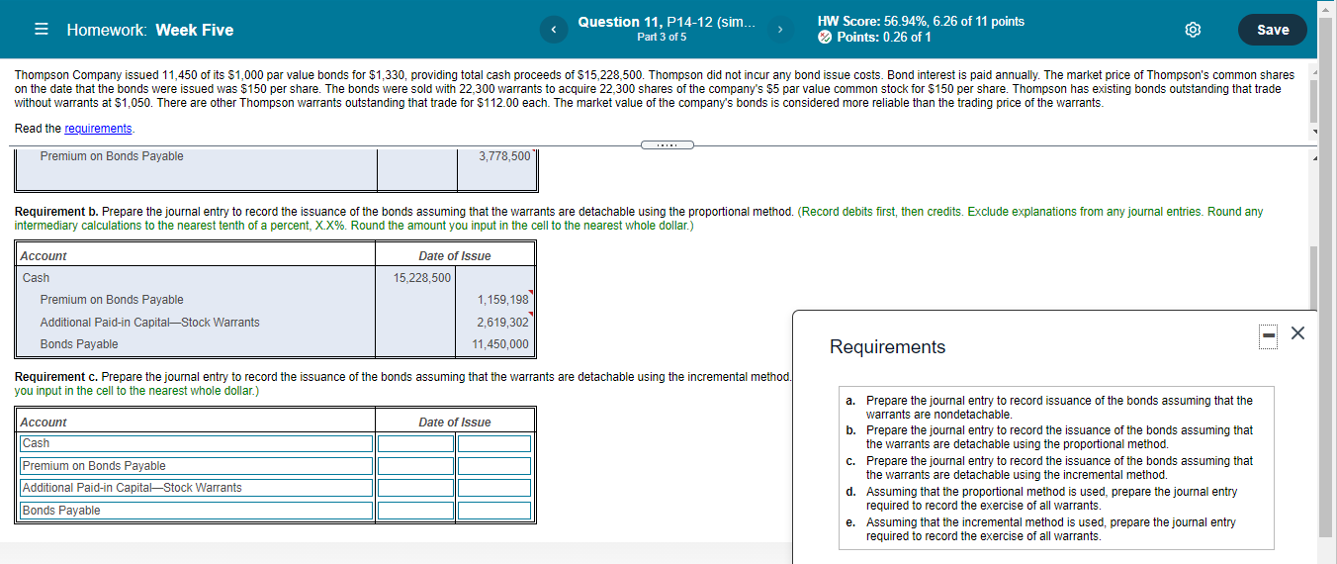Viewport: 1337px width, 564px height.
Task: Click the 15,228,500 Cash debit value
Action: click(422, 278)
